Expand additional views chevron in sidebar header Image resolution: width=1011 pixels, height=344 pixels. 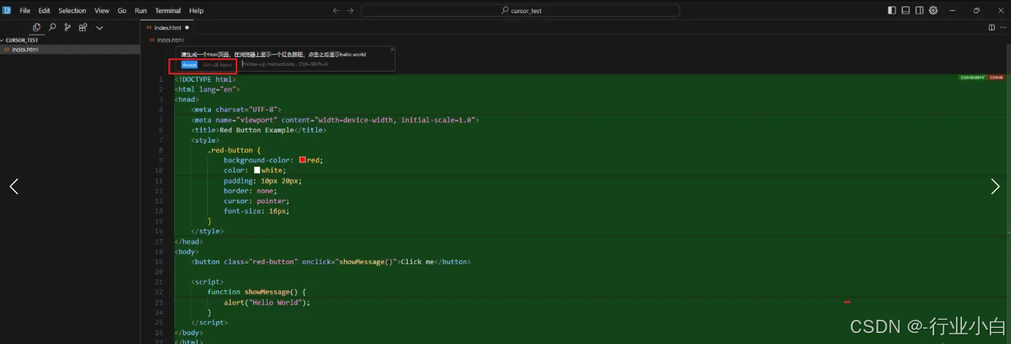[100, 27]
